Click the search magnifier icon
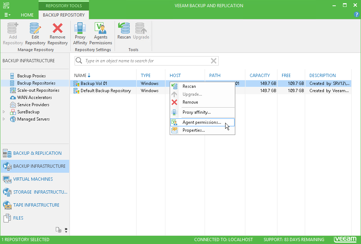Image resolution: width=361 pixels, height=244 pixels. point(79,60)
